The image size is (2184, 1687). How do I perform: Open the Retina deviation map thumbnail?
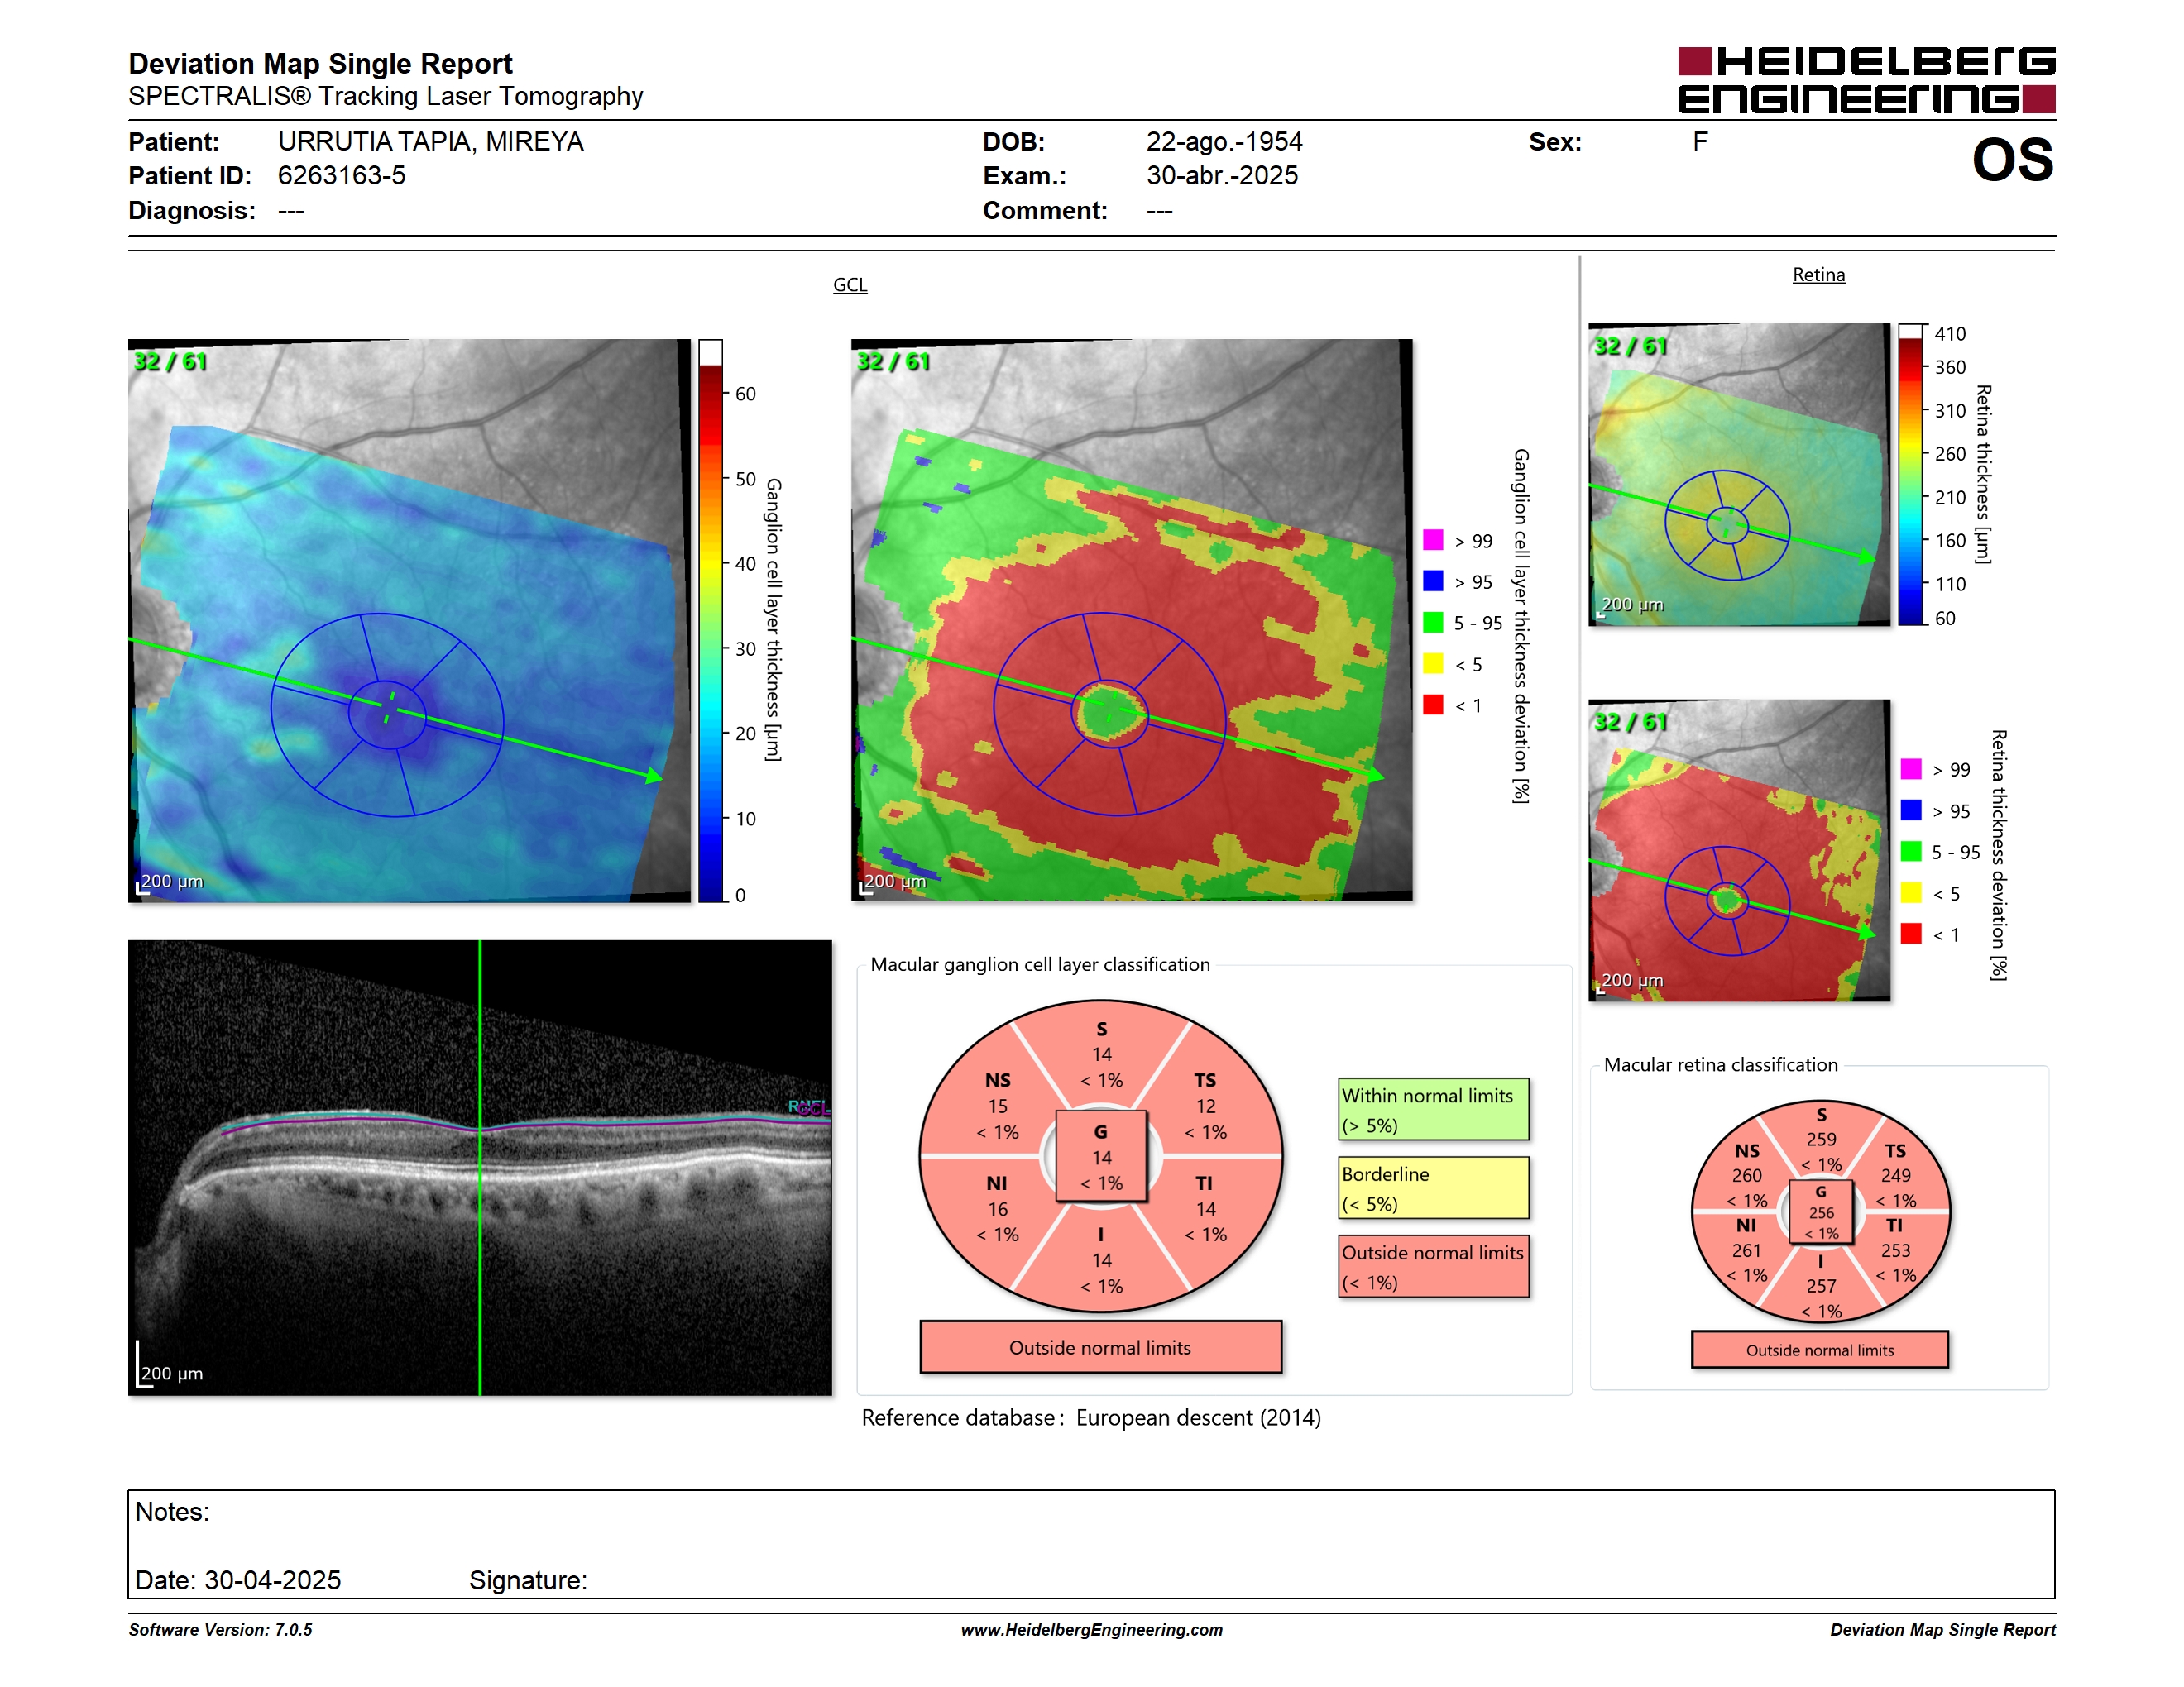click(1739, 850)
